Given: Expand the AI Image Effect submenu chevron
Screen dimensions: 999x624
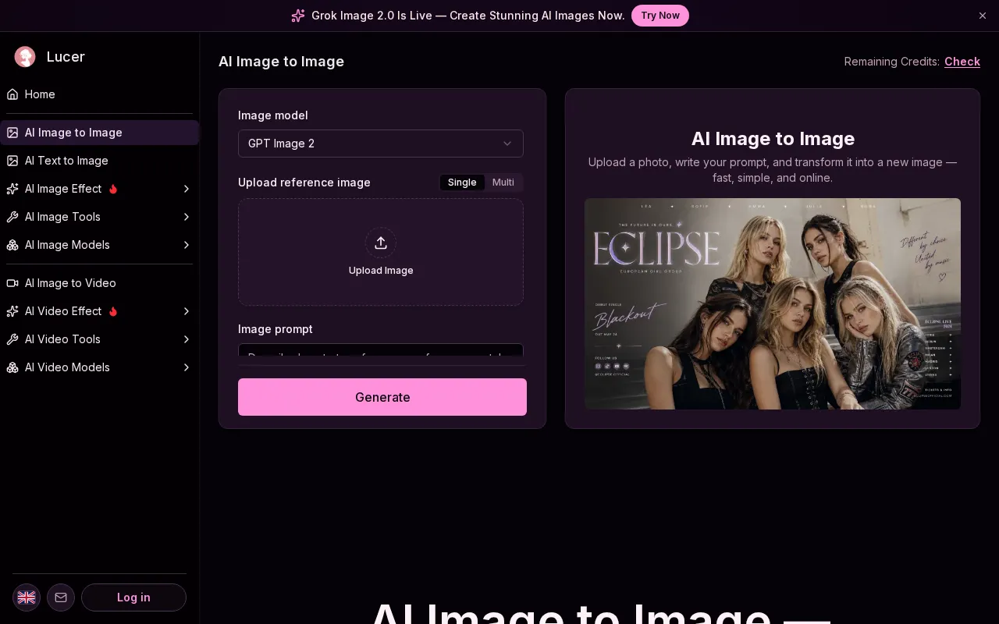Looking at the screenshot, I should click(x=187, y=189).
